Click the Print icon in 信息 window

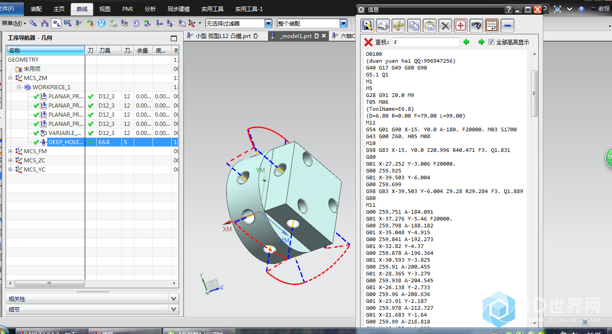coord(383,26)
